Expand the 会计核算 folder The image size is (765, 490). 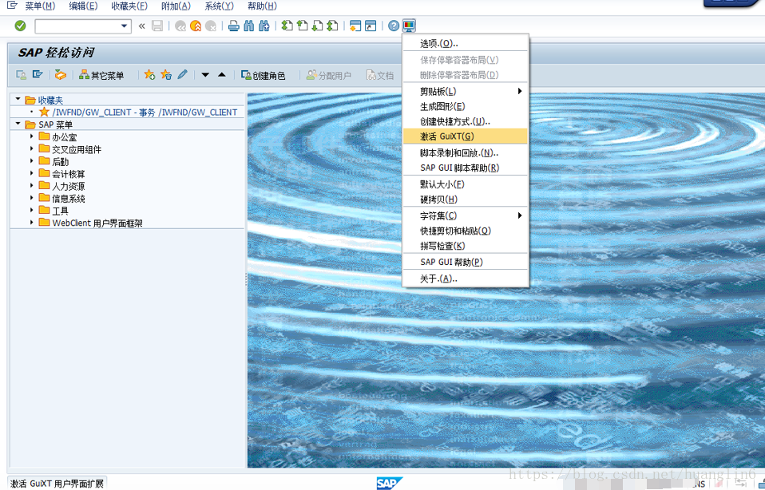click(32, 173)
